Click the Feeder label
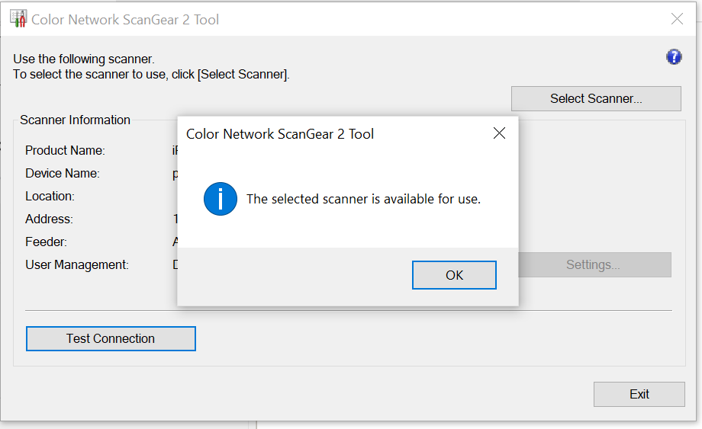 [x=46, y=242]
